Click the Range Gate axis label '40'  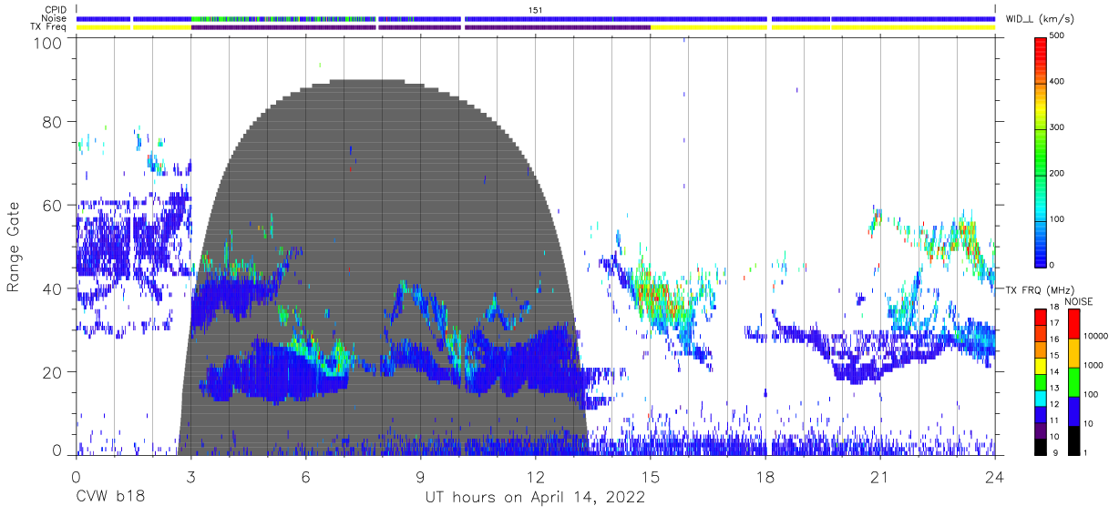52,288
